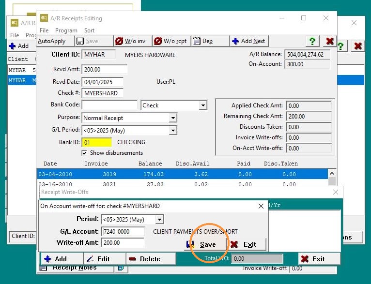The height and width of the screenshot is (284, 371).
Task: Click Delete in Receipt Write-Offs window
Action: 151,259
